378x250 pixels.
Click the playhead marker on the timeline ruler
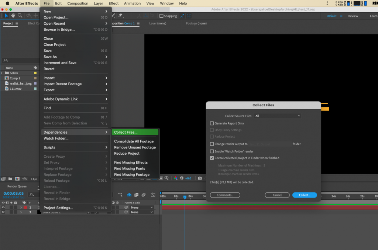click(x=185, y=196)
